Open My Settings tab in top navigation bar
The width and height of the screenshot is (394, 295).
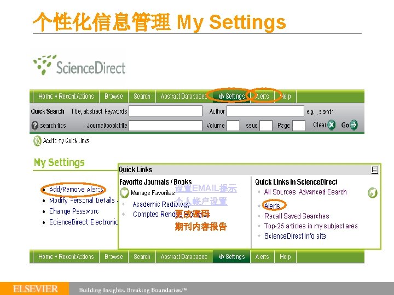[x=231, y=96]
